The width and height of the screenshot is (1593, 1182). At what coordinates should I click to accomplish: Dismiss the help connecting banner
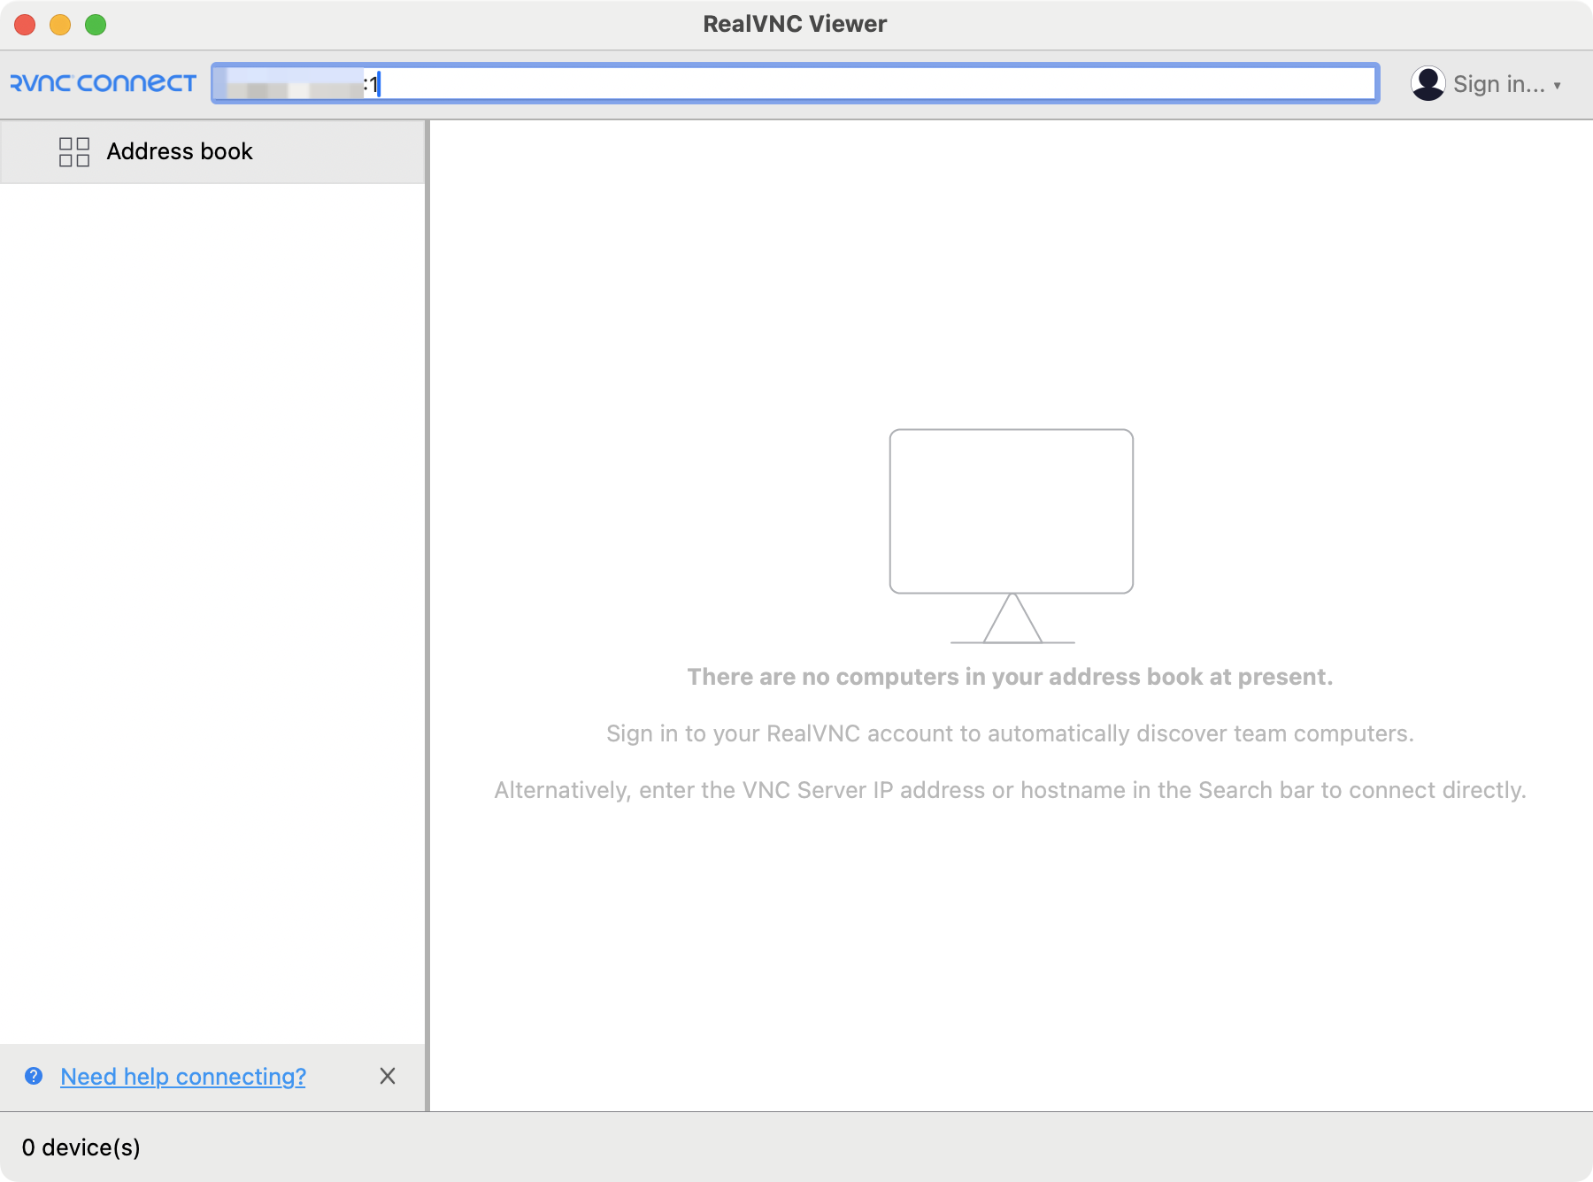pyautogui.click(x=388, y=1076)
